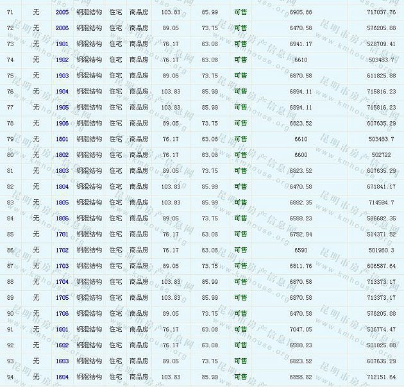The height and width of the screenshot is (387, 404).
Task: View unit 1701 details link
Action: 62,235
